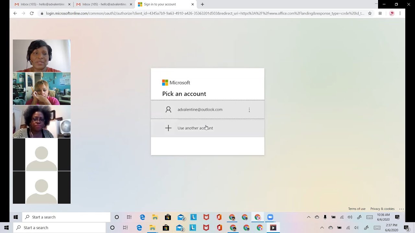Screen dimensions: 415x233
Task: Open the blue L app in 10:36 AM taskbar
Action: (194, 217)
